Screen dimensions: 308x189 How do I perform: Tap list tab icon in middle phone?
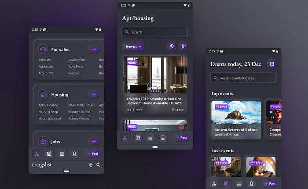[x=150, y=138]
